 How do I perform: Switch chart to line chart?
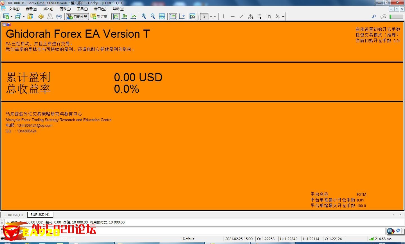133,17
